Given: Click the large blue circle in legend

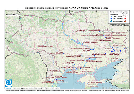Looking at the screenshot, I should pyautogui.click(x=111, y=19).
